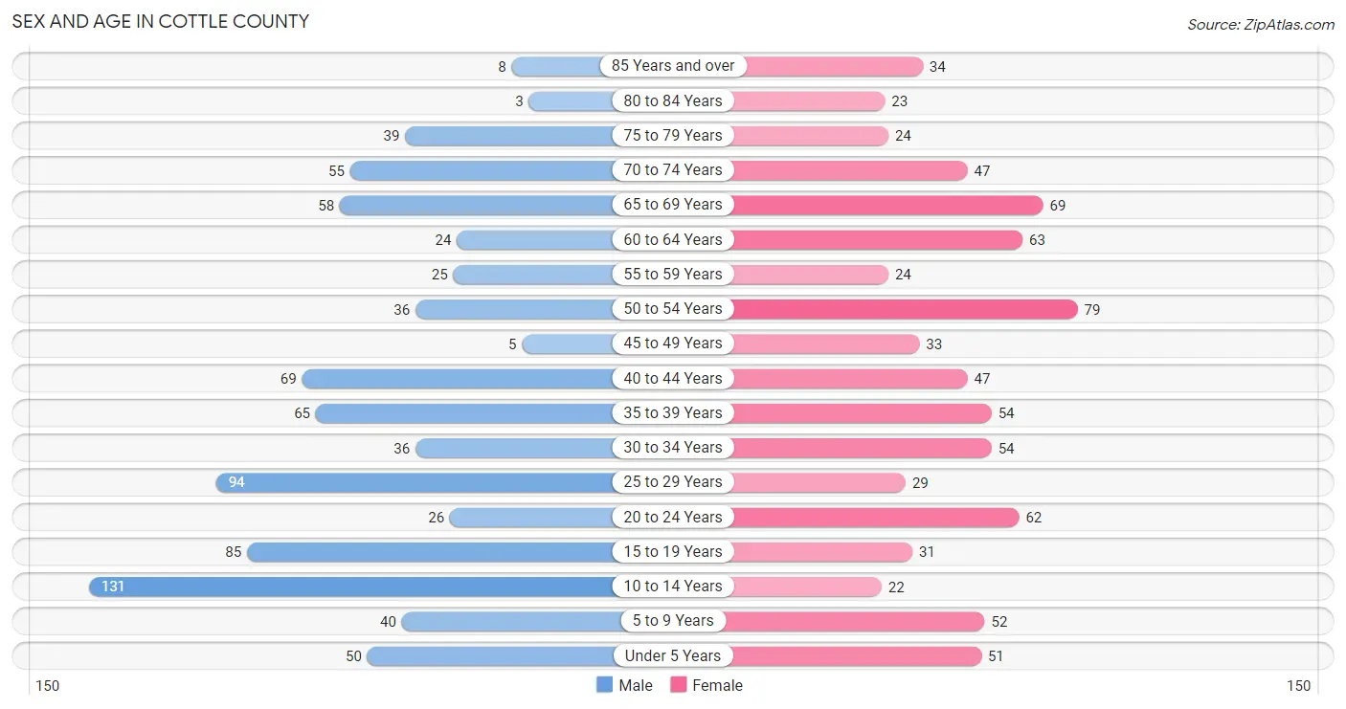The height and width of the screenshot is (709, 1346).
Task: Select the 40 to 44 Years label
Action: [673, 378]
